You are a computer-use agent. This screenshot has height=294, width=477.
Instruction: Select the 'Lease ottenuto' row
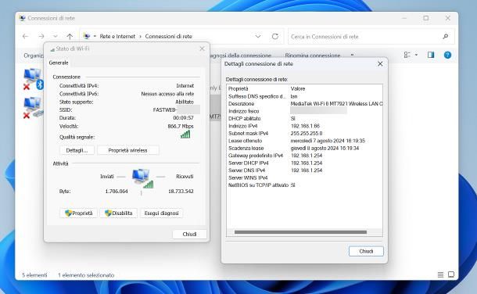tap(304, 141)
